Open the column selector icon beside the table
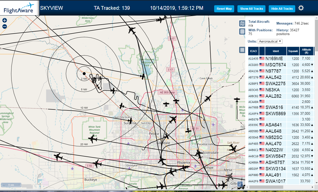The width and height of the screenshot is (318, 192). click(x=242, y=50)
